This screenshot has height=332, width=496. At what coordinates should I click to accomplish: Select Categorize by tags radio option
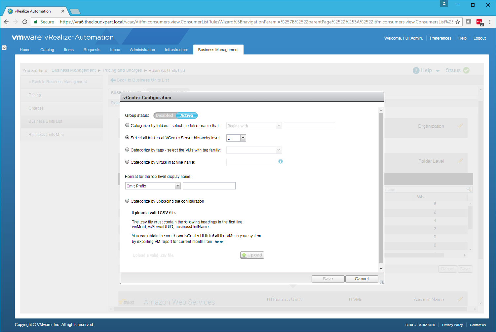(127, 150)
